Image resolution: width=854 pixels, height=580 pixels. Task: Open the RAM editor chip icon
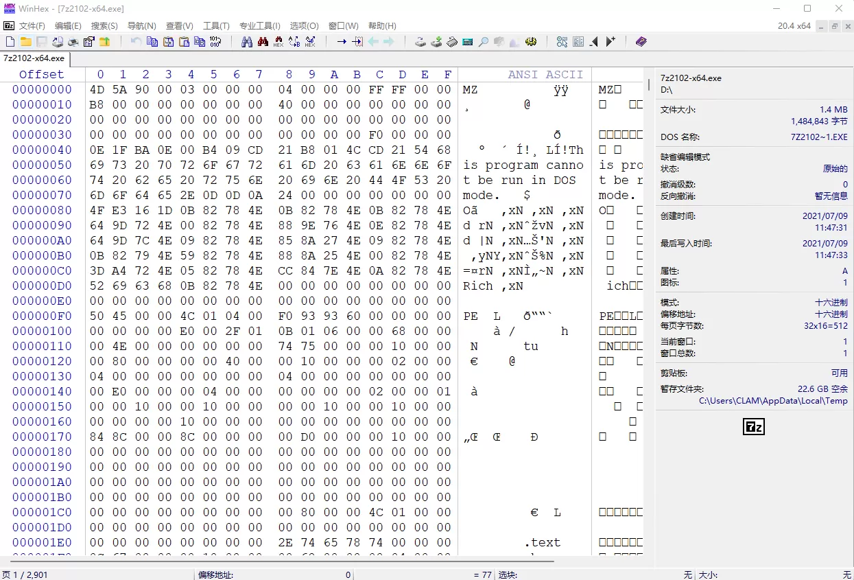point(452,41)
